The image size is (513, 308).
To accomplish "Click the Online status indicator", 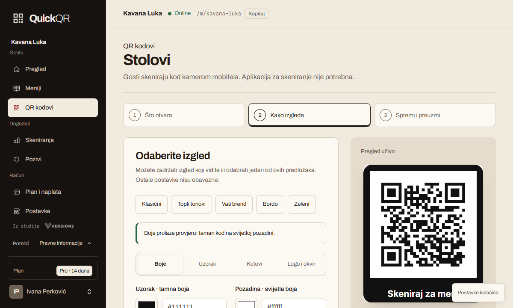I will [180, 13].
